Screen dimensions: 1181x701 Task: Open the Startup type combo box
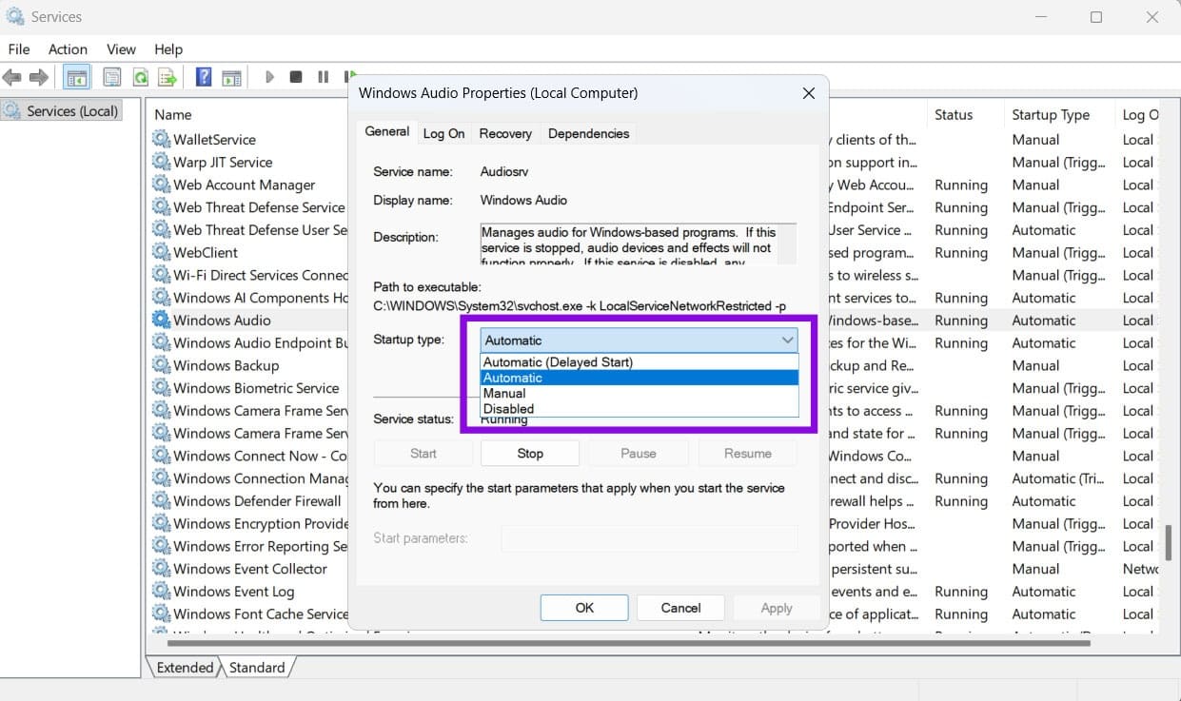(x=639, y=341)
